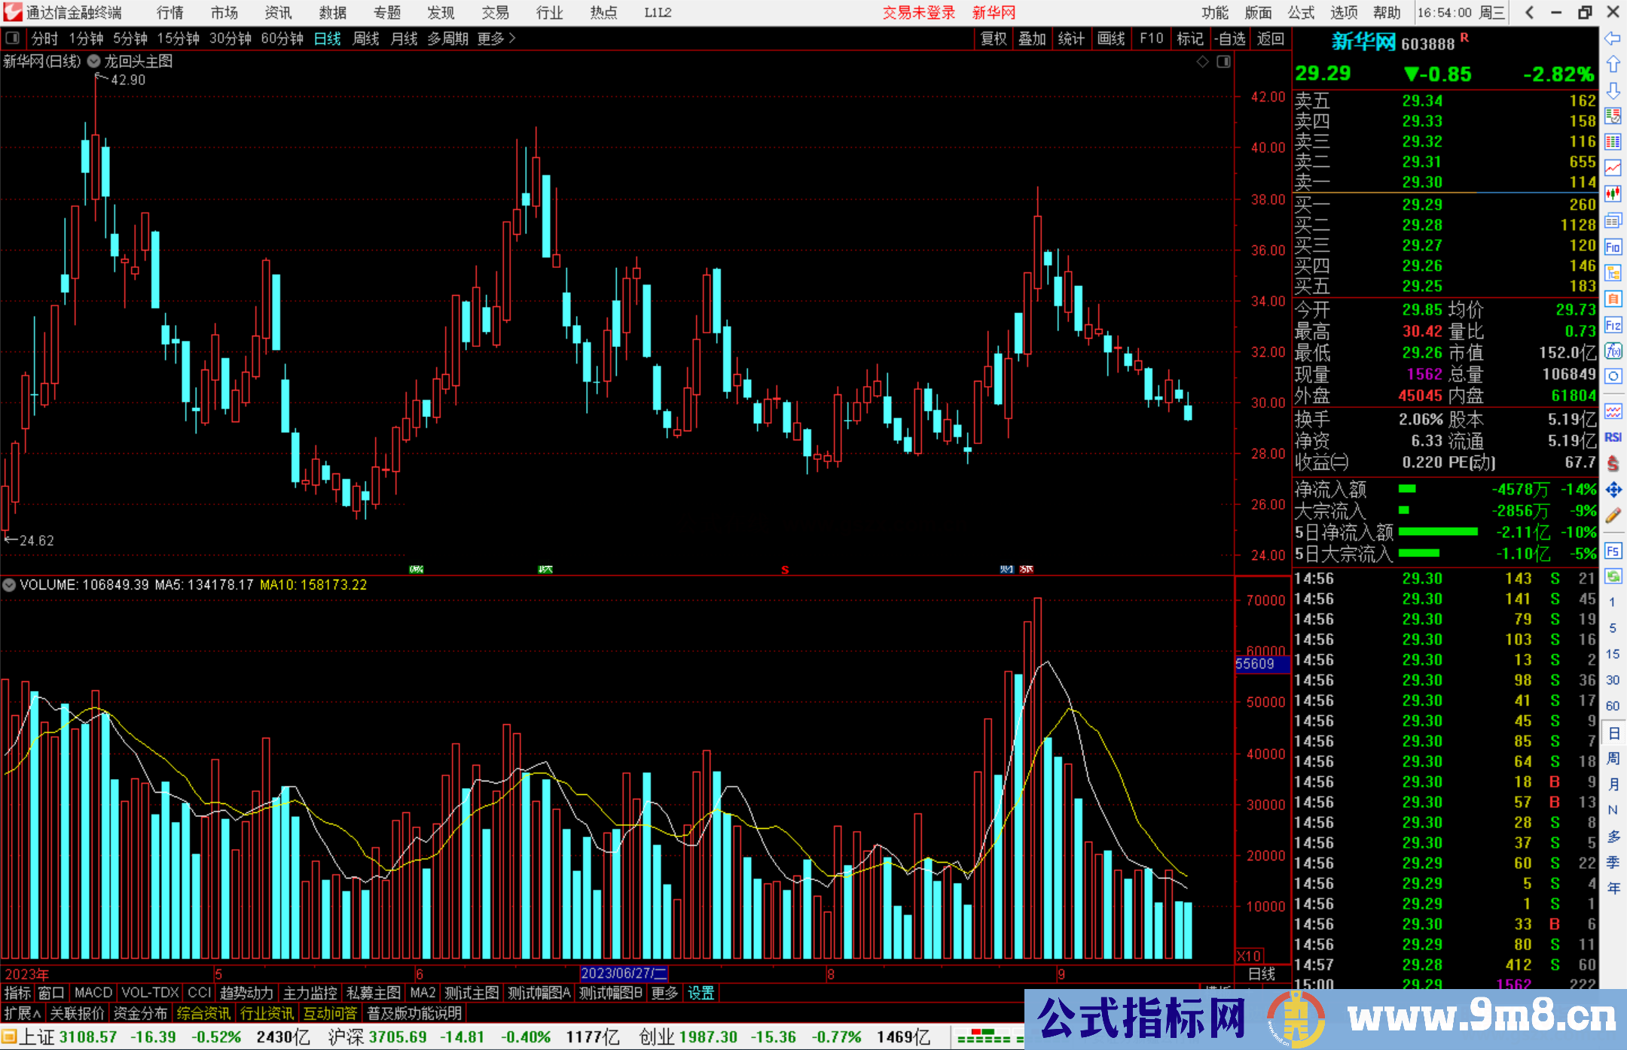Open the 功能 menu

click(1215, 13)
